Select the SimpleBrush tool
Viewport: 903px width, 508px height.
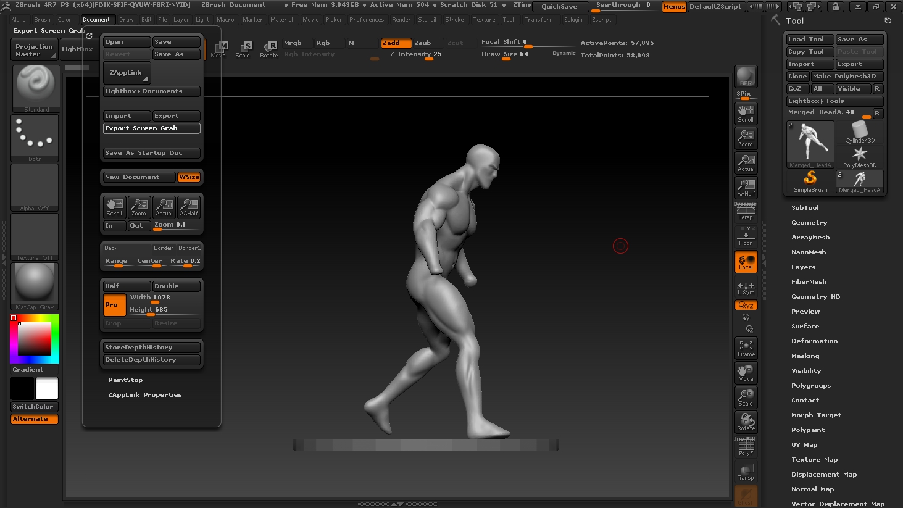(810, 181)
